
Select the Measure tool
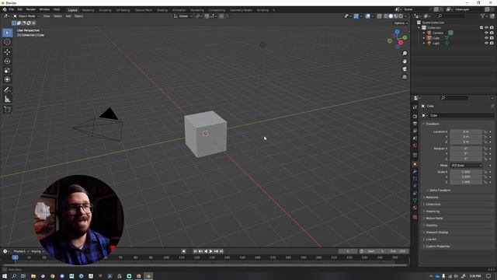click(x=7, y=100)
